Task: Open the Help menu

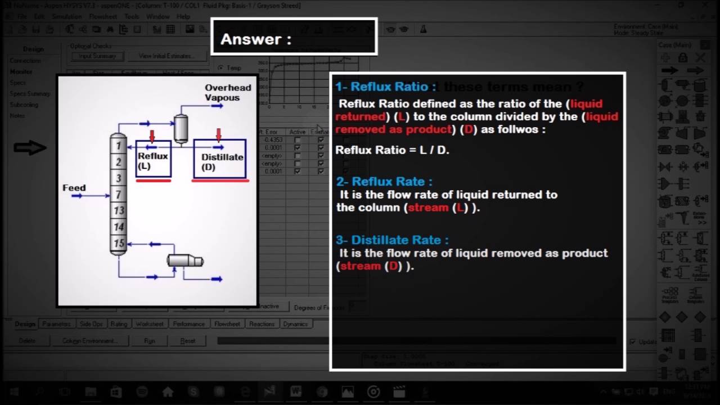Action: [x=183, y=16]
